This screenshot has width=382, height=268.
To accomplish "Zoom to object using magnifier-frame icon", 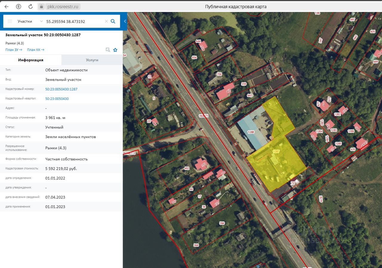I will click(108, 50).
